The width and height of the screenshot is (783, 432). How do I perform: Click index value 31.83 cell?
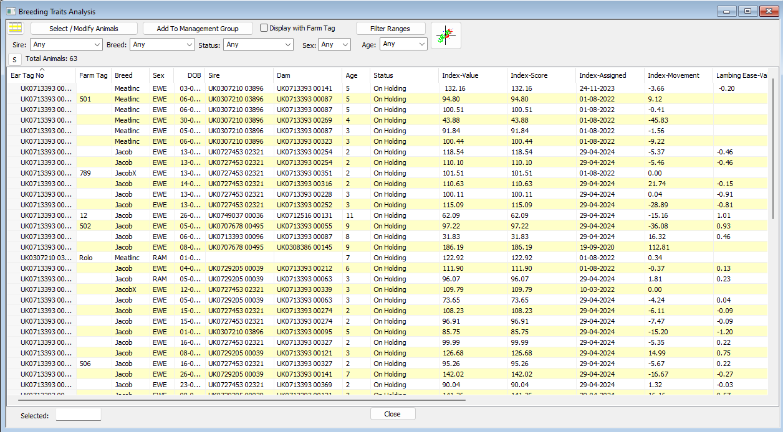click(x=473, y=237)
